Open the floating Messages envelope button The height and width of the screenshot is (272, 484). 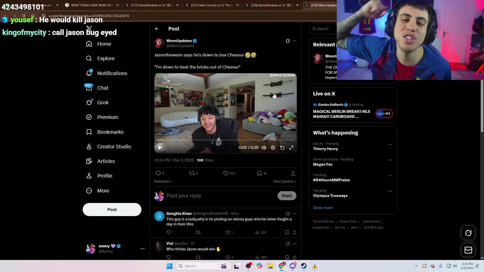point(468,250)
